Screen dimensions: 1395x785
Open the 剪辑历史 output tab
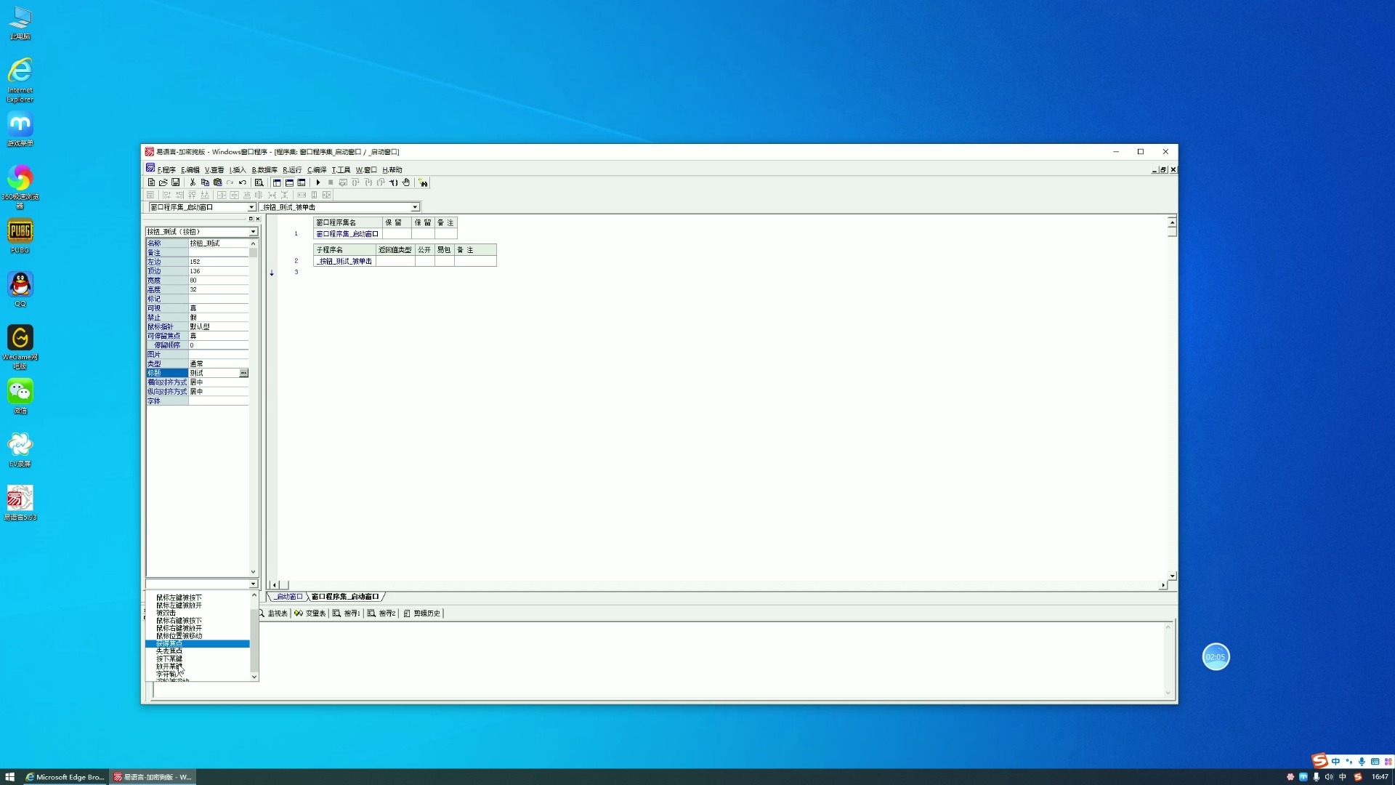click(x=422, y=613)
